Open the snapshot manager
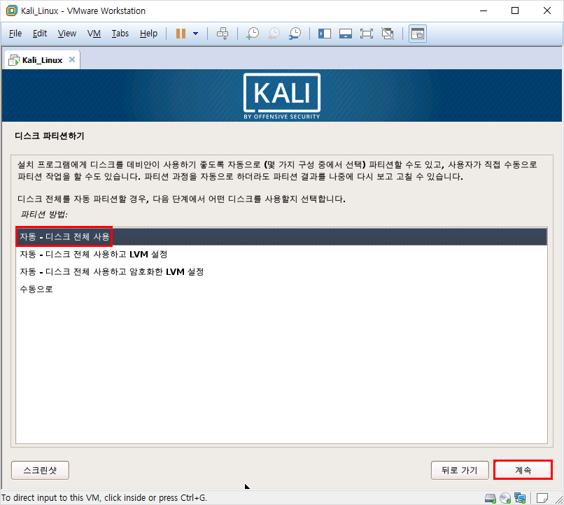Screen dimensions: 564x505 [x=295, y=34]
